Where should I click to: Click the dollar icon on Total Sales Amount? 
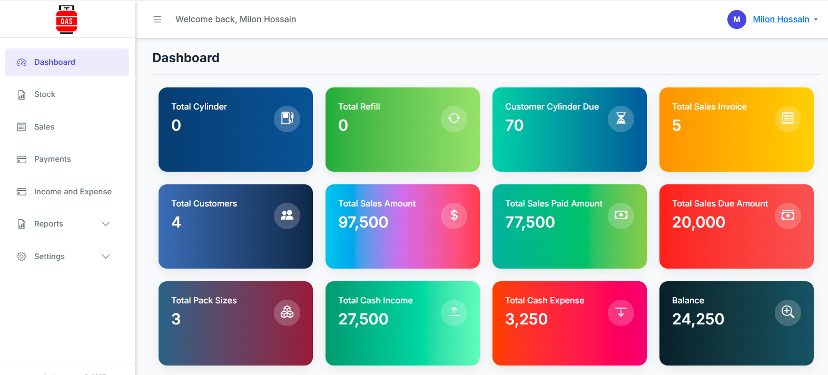[454, 215]
